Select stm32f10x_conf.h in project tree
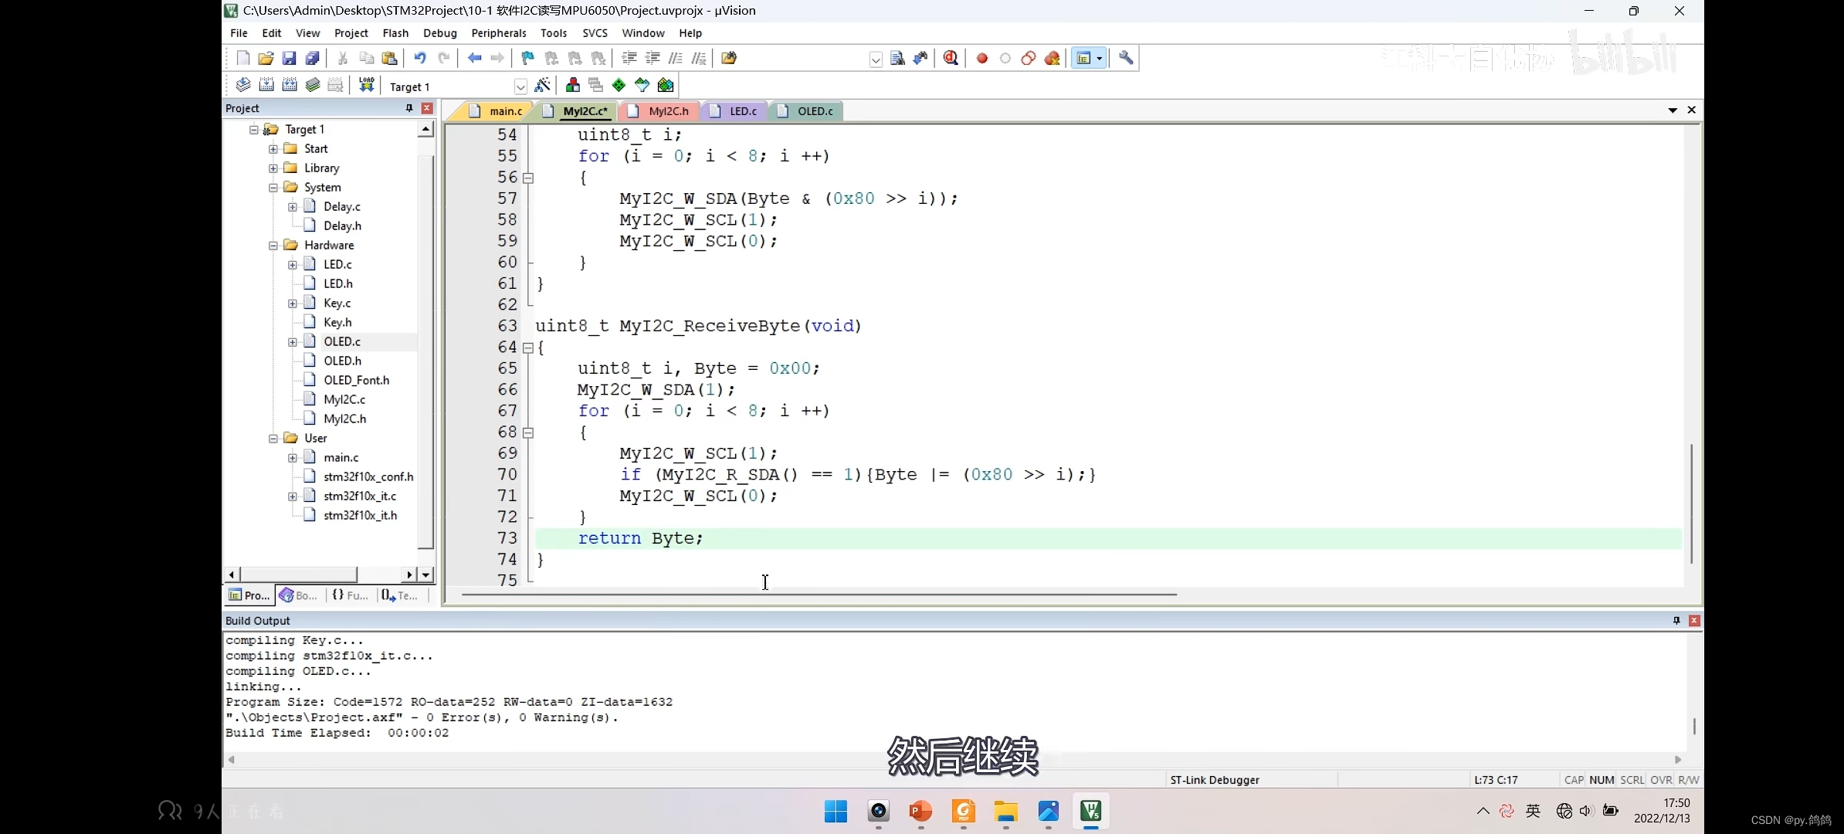 [368, 476]
